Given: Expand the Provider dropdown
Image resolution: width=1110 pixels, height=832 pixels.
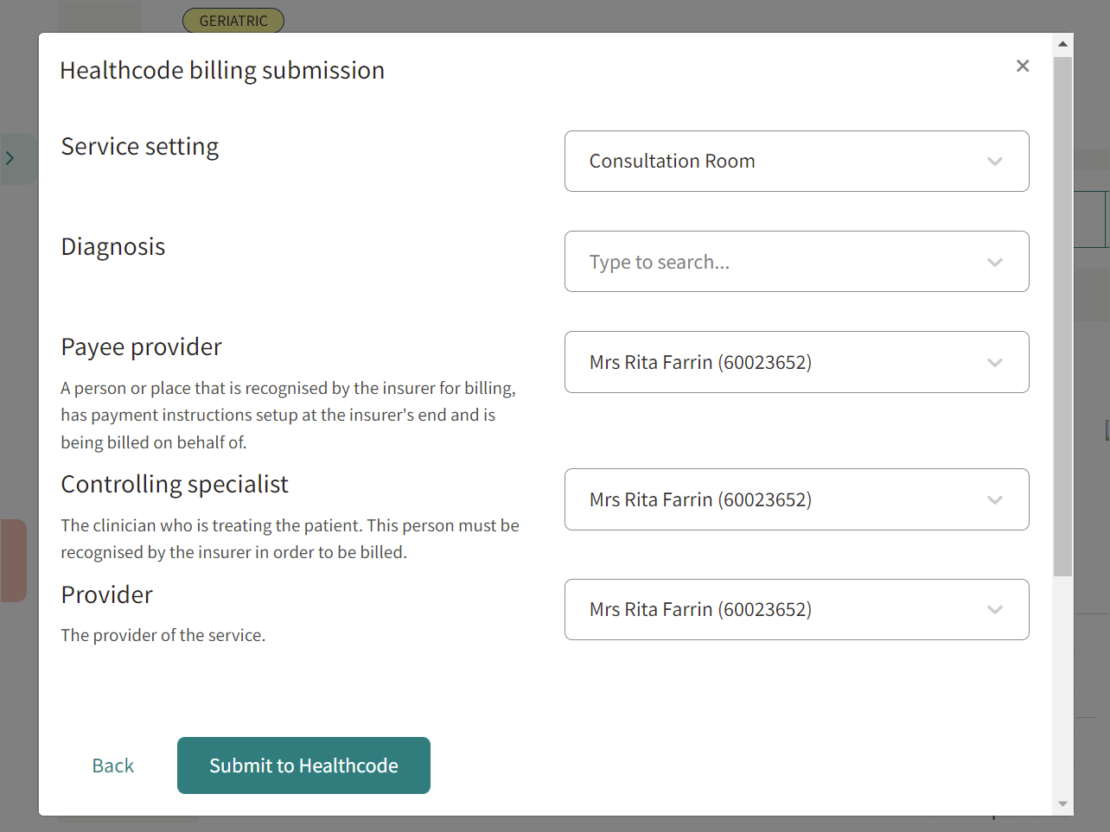Looking at the screenshot, I should coord(796,610).
